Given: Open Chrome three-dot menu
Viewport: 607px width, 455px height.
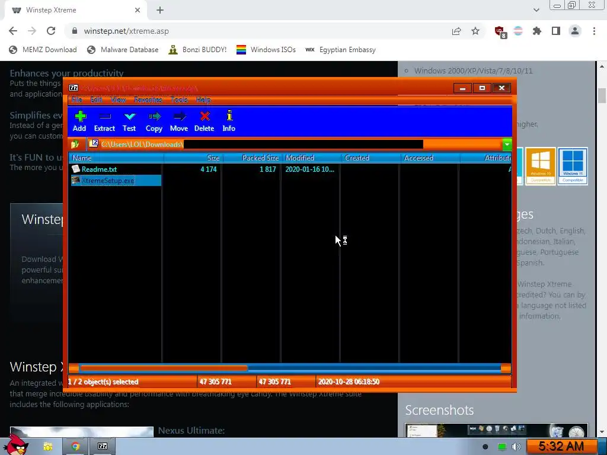Looking at the screenshot, I should [x=594, y=31].
